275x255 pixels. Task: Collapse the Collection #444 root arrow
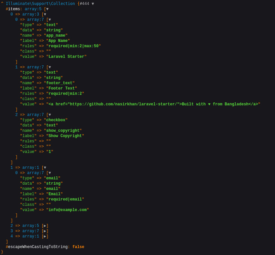93,4
